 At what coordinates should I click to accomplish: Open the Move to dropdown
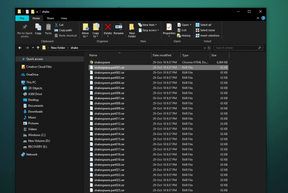(85, 31)
